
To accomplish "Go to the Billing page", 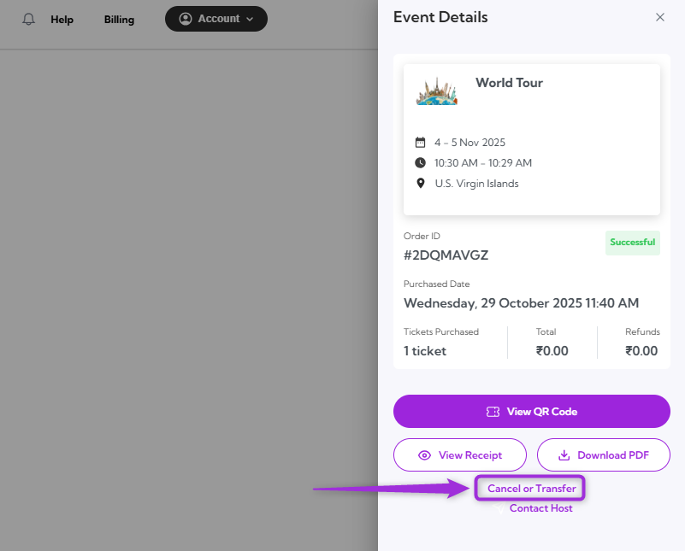I will pos(119,20).
